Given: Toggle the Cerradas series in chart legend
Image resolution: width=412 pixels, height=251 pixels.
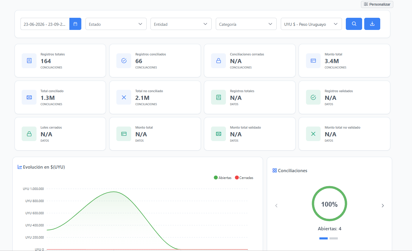Looking at the screenshot, I should (x=244, y=178).
